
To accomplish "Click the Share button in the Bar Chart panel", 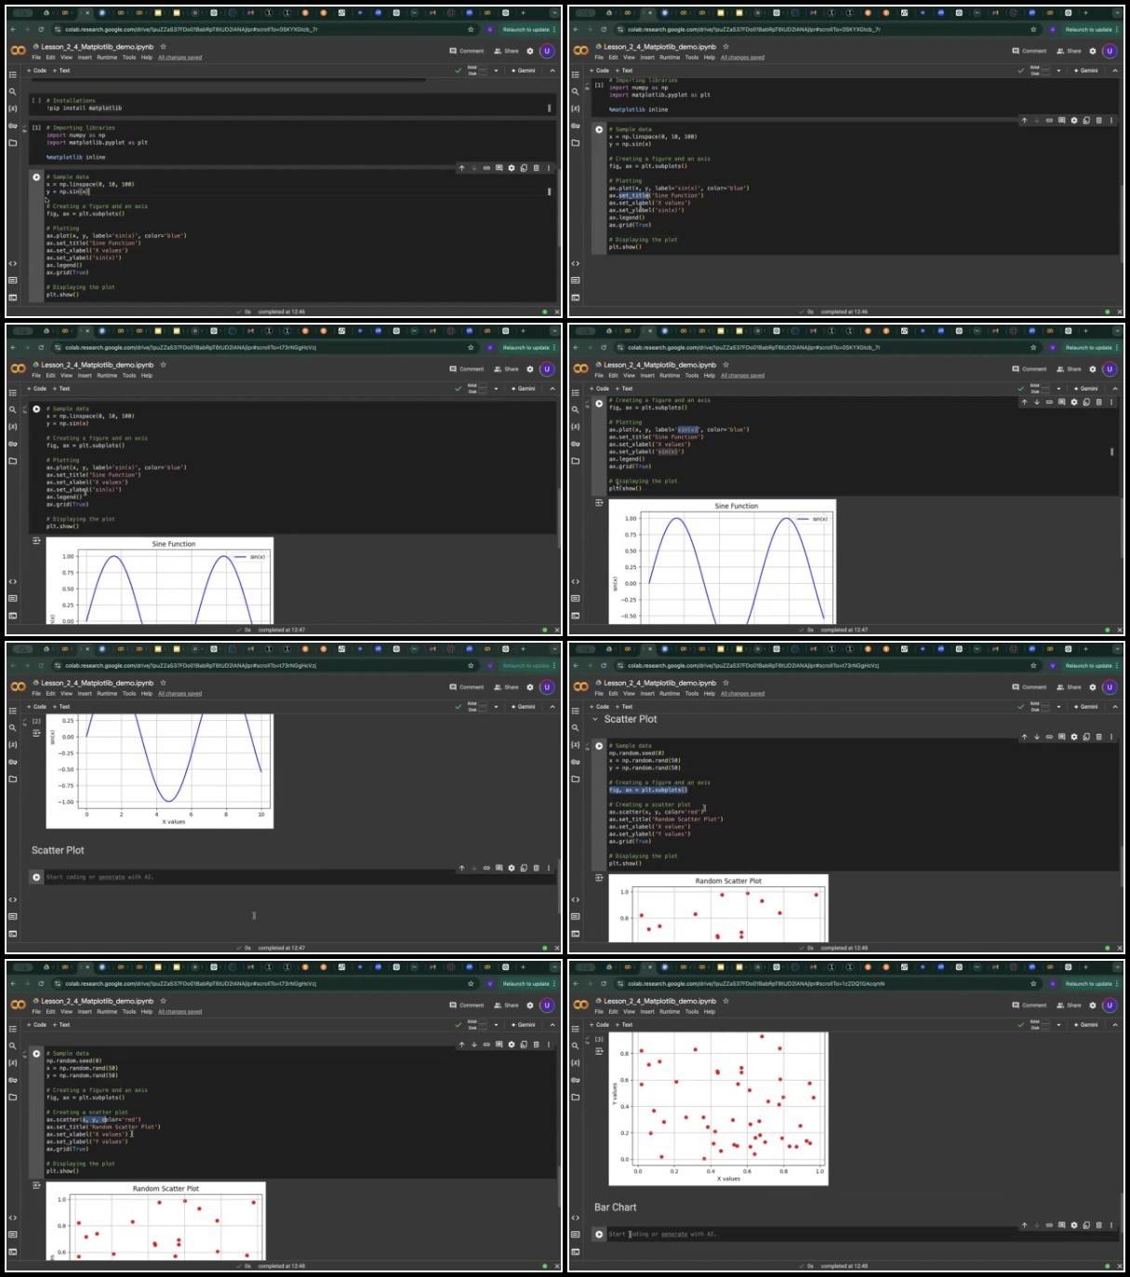I will pos(1069,1005).
